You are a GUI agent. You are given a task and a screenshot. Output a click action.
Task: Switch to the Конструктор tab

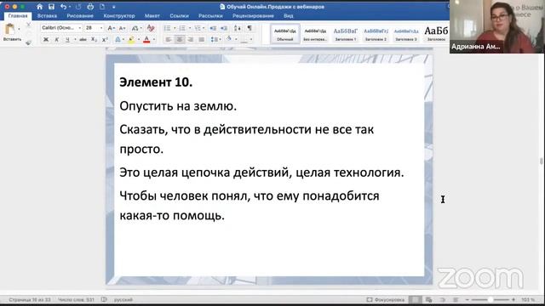click(x=119, y=15)
